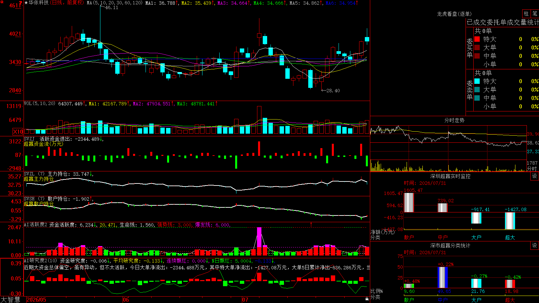Click the 时间: 2026/07/31 in 深圳超赢实时监控

(425, 183)
